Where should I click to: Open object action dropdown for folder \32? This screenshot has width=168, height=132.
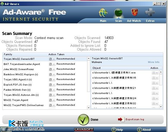tap(155, 103)
